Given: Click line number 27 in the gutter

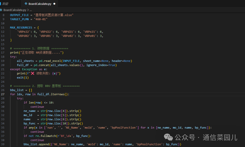Looking at the screenshot, I should 3,94.
